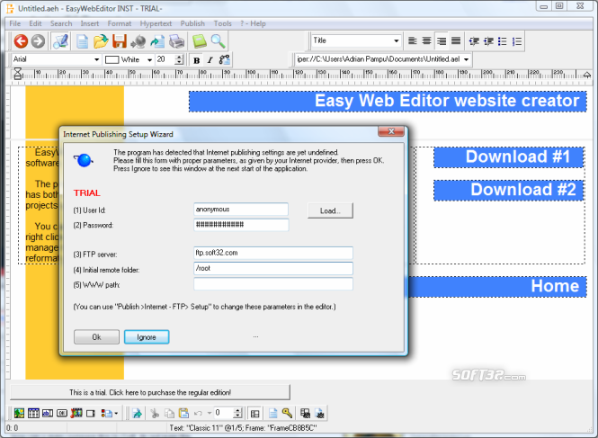Click the copy icon in bottom toolbar

pyautogui.click(x=169, y=413)
